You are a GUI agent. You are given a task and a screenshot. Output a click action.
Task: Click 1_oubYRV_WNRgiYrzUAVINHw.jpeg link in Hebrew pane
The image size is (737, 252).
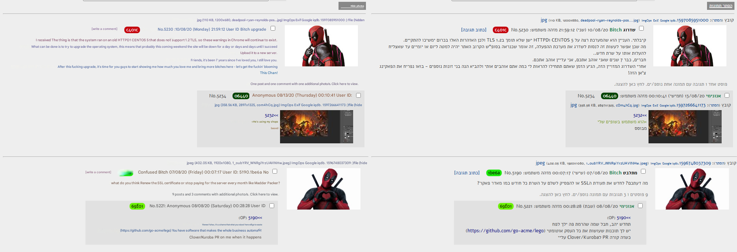point(617,163)
